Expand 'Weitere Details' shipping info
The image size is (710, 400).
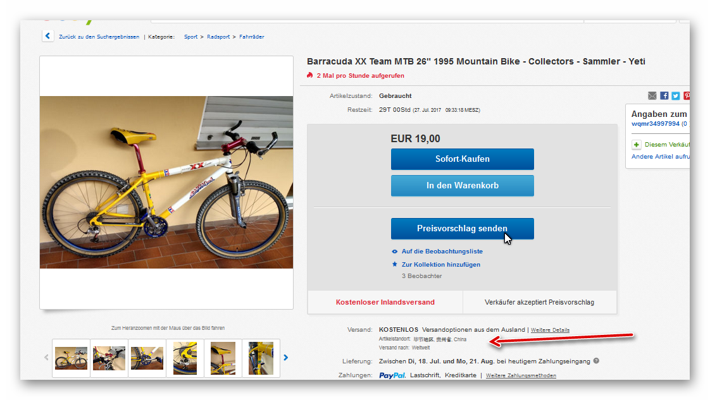[x=550, y=330]
